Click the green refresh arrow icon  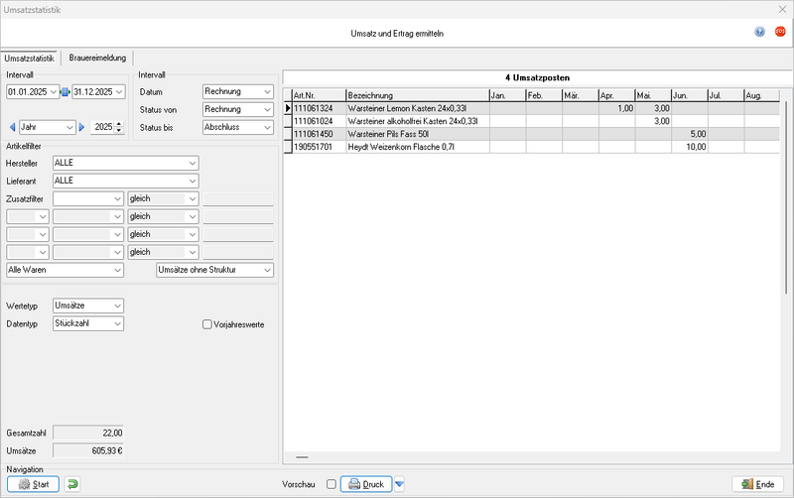click(x=73, y=484)
